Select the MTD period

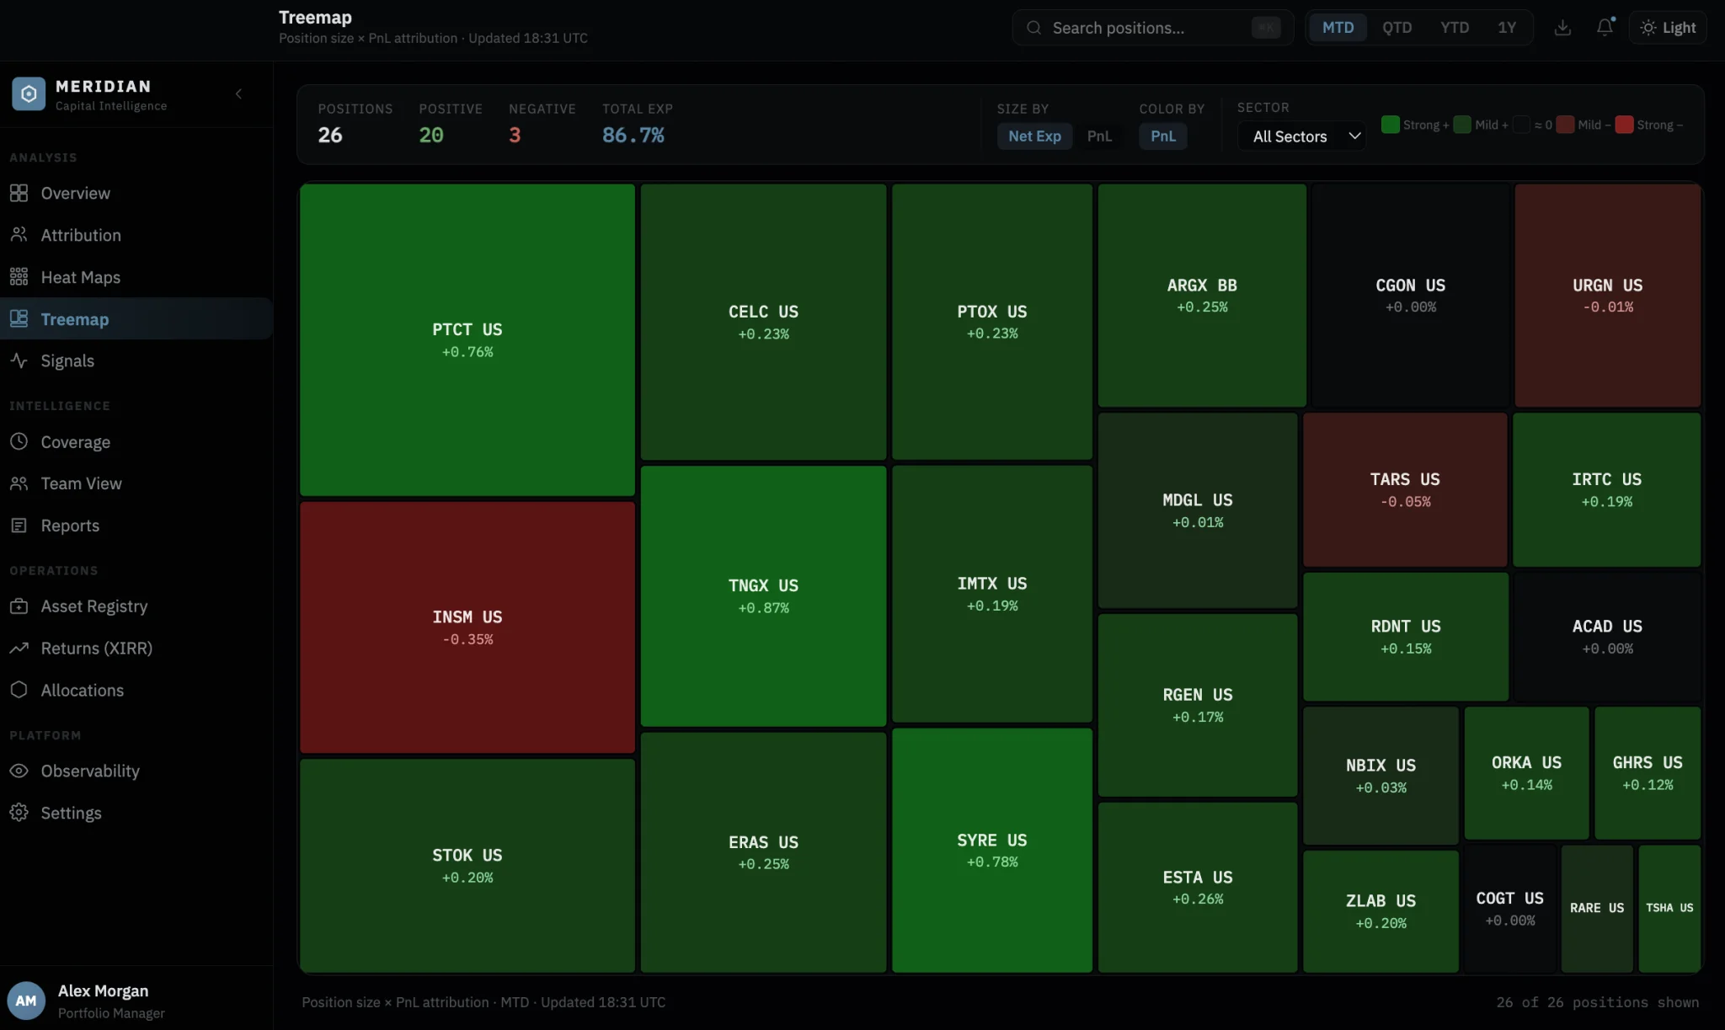tap(1338, 28)
